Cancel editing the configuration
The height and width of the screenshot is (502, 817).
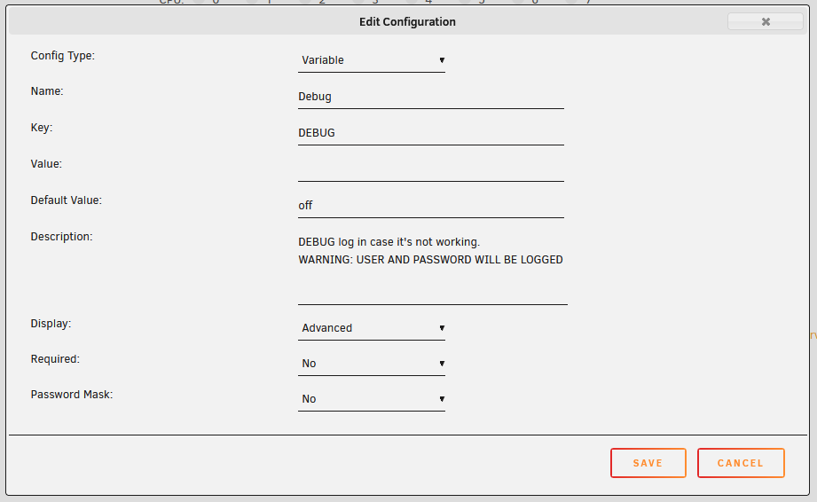tap(741, 463)
